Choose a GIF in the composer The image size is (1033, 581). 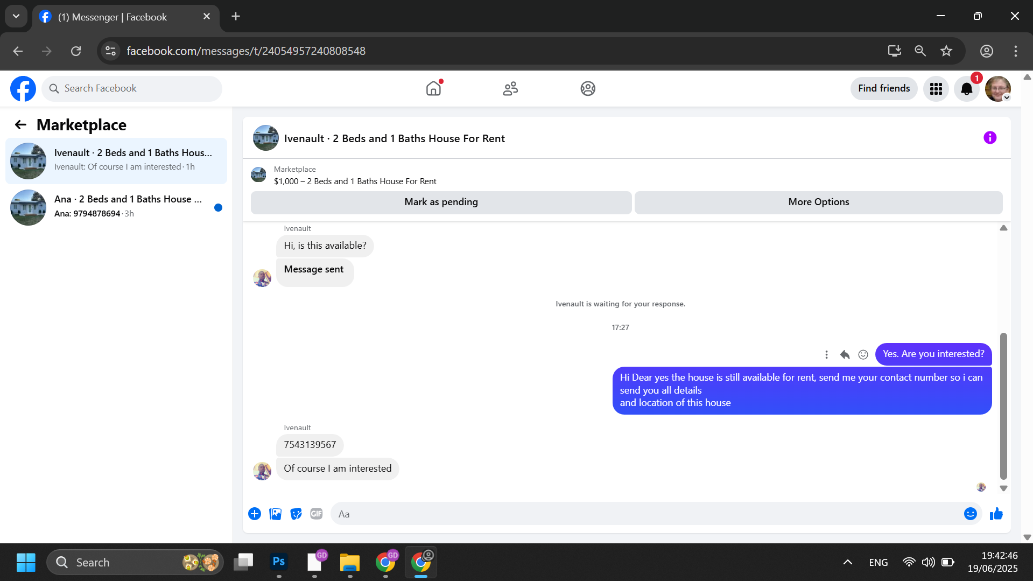317,514
